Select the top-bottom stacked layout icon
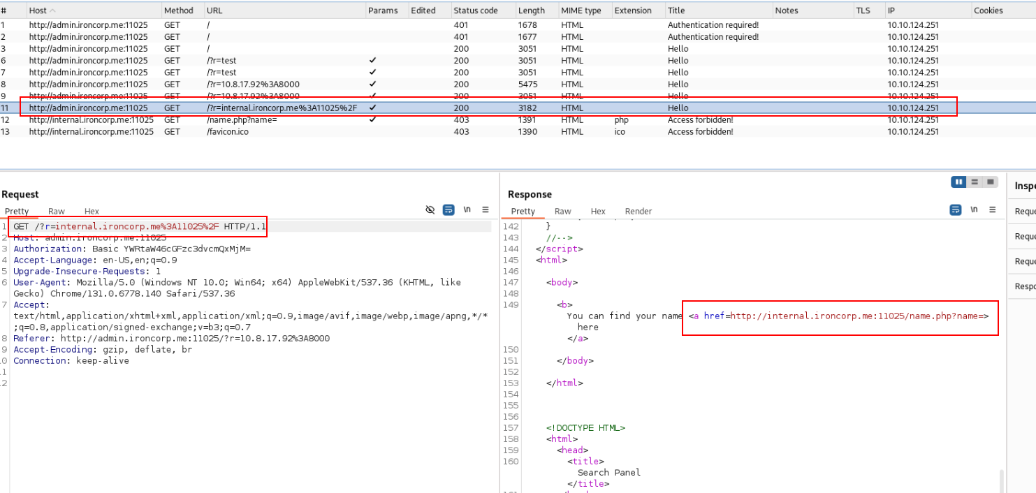Image resolution: width=1036 pixels, height=493 pixels. (x=975, y=182)
